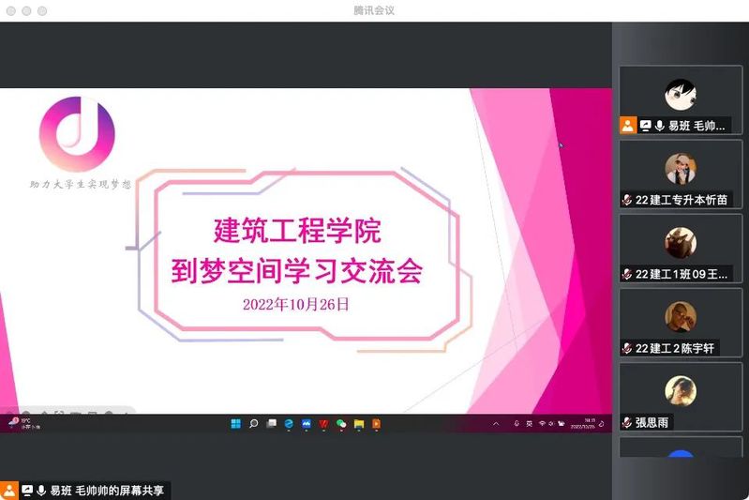Open the taskbar clock and date flyout
Viewport: 749px width, 500px height.
pos(589,424)
